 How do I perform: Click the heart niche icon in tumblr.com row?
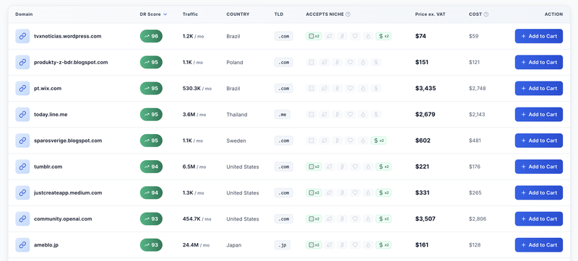point(355,167)
